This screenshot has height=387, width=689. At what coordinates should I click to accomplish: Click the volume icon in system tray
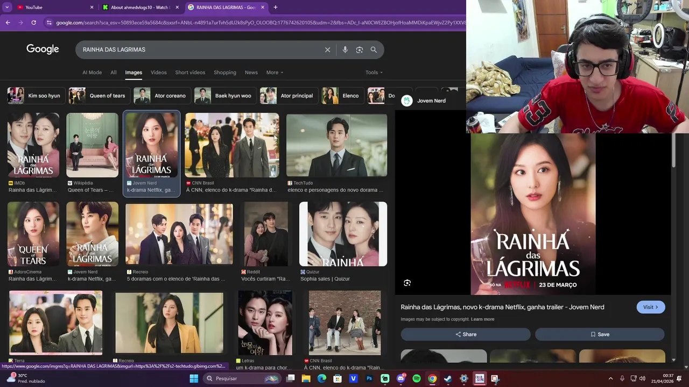642,378
